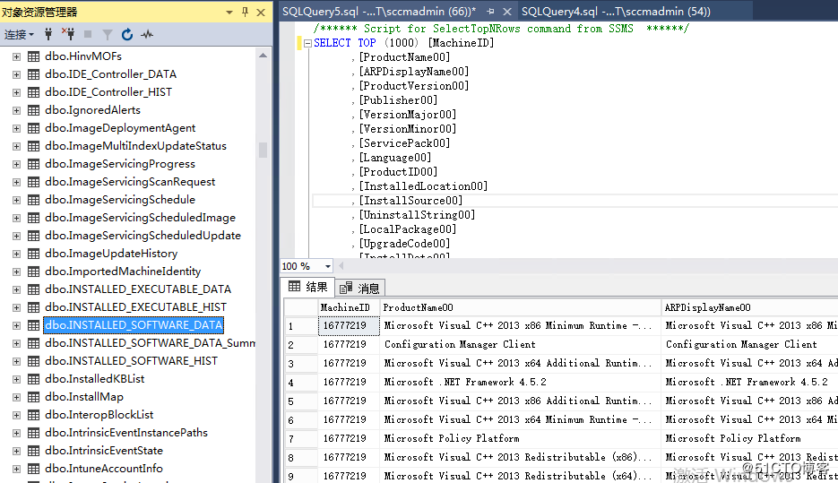Click the select-all corner cell of results grid
The height and width of the screenshot is (483, 838).
[301, 307]
